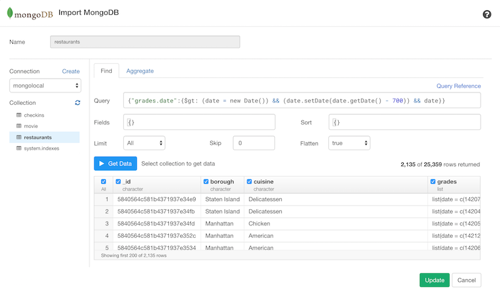500x291 pixels.
Task: Click the borough column header label
Action: pos(222,181)
